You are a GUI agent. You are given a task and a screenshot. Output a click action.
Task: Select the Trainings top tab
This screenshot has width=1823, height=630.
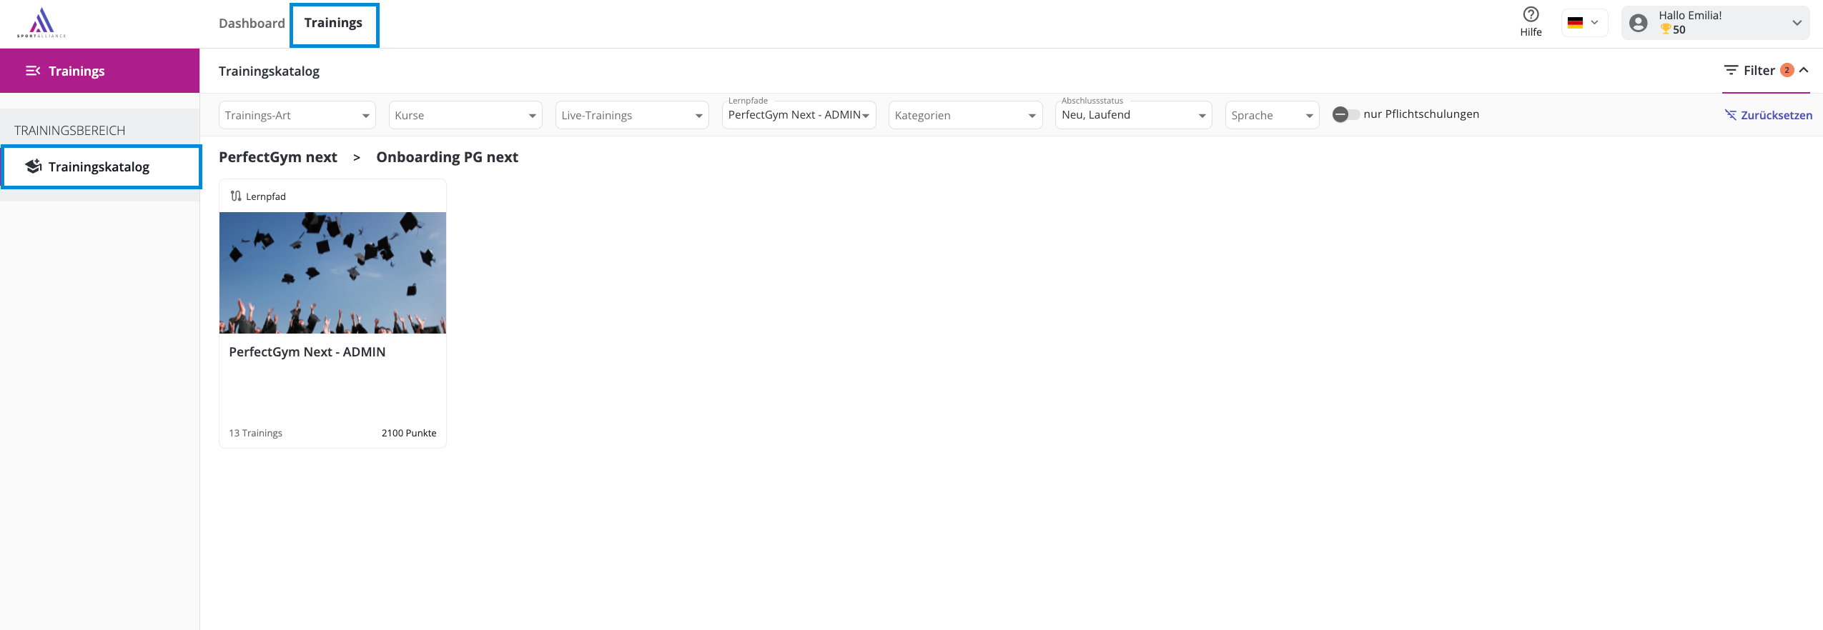click(334, 23)
